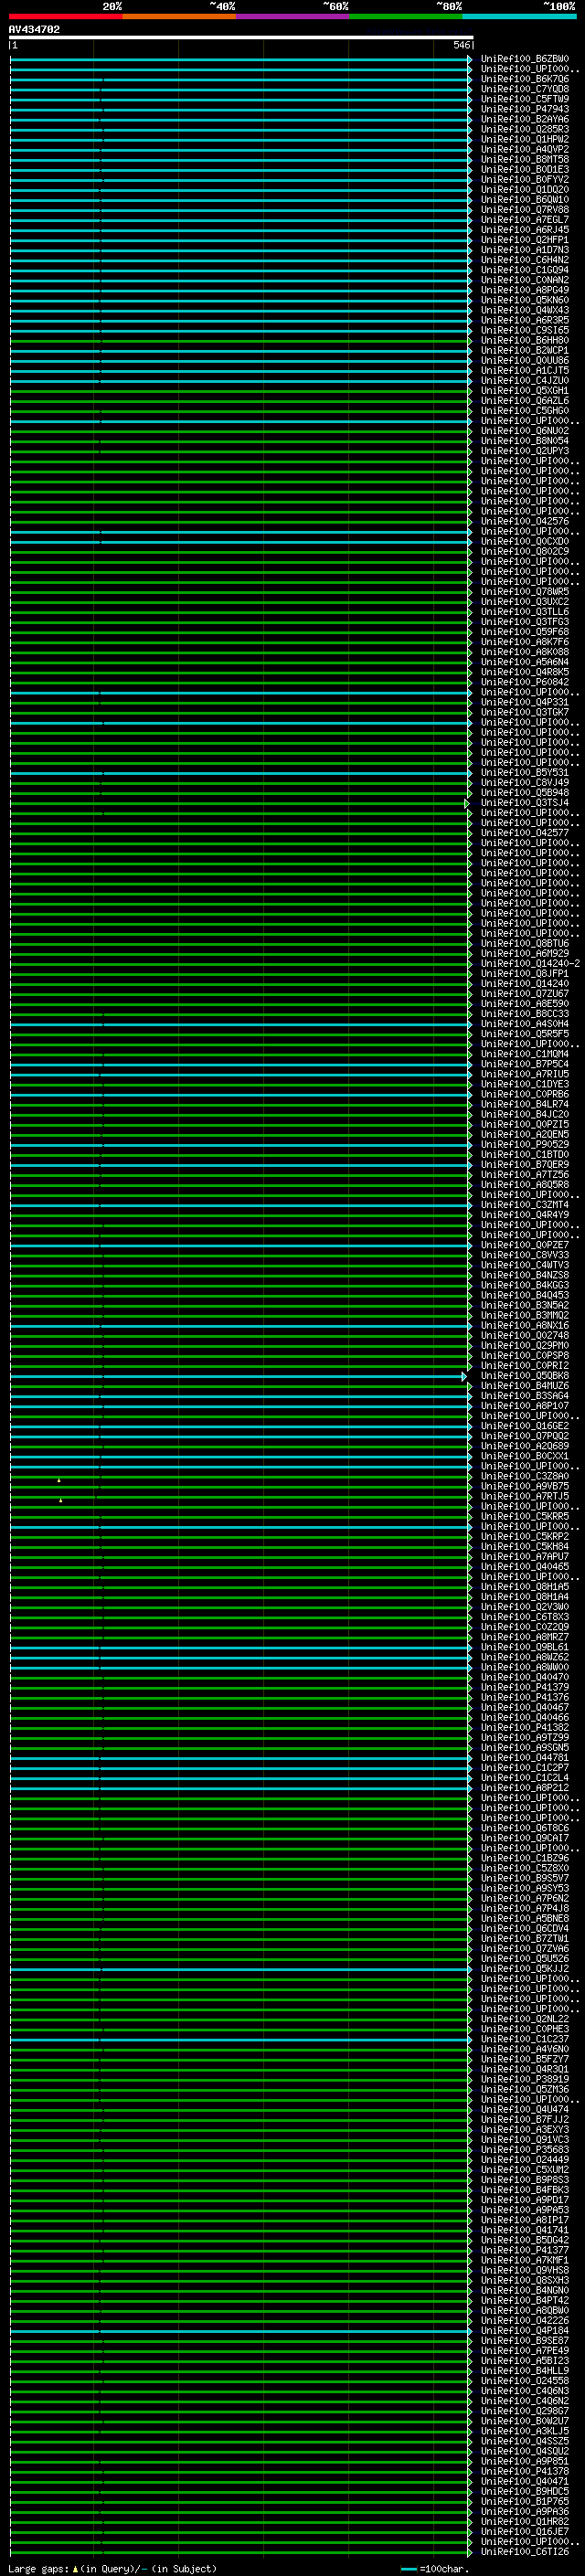The width and height of the screenshot is (585, 2576).
Task: Click the alignment arrowhead beside UniRef100_Q5QBK8
Action: [x=464, y=1376]
